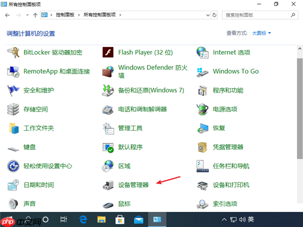The width and height of the screenshot is (303, 227).
Task: Open the Windows To Go icon
Action: pos(203,72)
